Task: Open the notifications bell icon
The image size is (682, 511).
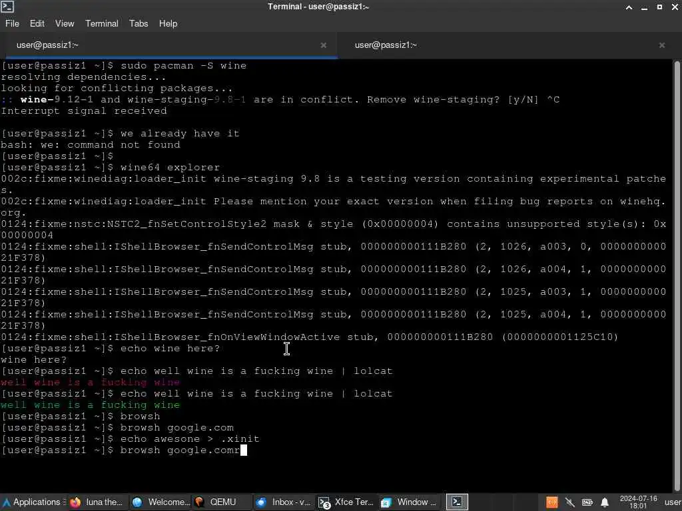Action: pyautogui.click(x=605, y=502)
